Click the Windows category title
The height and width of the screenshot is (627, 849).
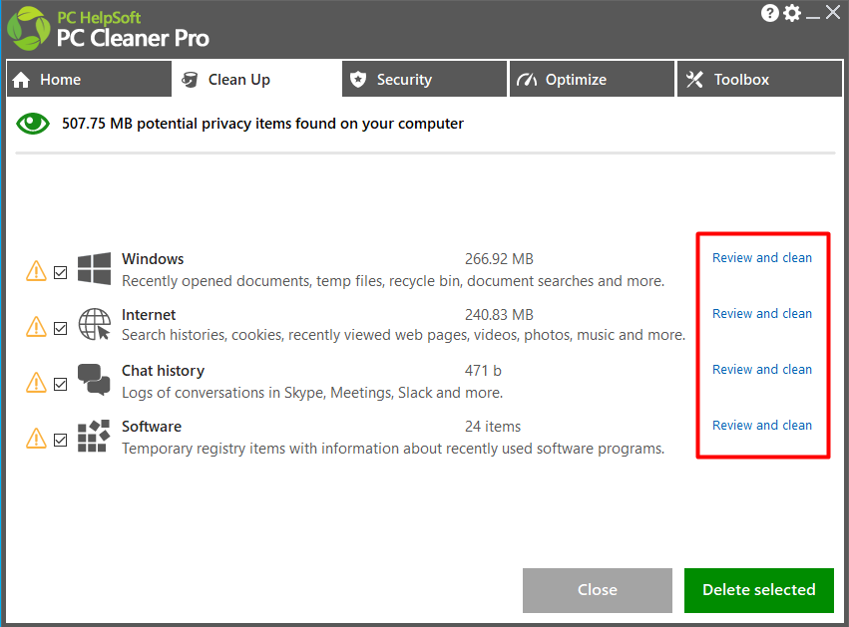pyautogui.click(x=153, y=259)
